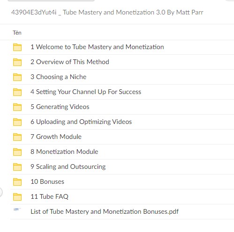This screenshot has height=232, width=234.
Task: Open the 10 Bonuses folder name
Action: pos(47,181)
